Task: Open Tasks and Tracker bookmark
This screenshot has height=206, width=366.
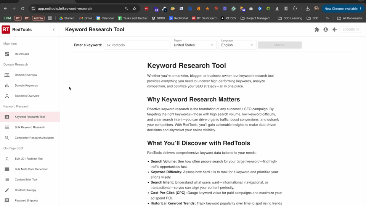Action: pyautogui.click(x=133, y=18)
